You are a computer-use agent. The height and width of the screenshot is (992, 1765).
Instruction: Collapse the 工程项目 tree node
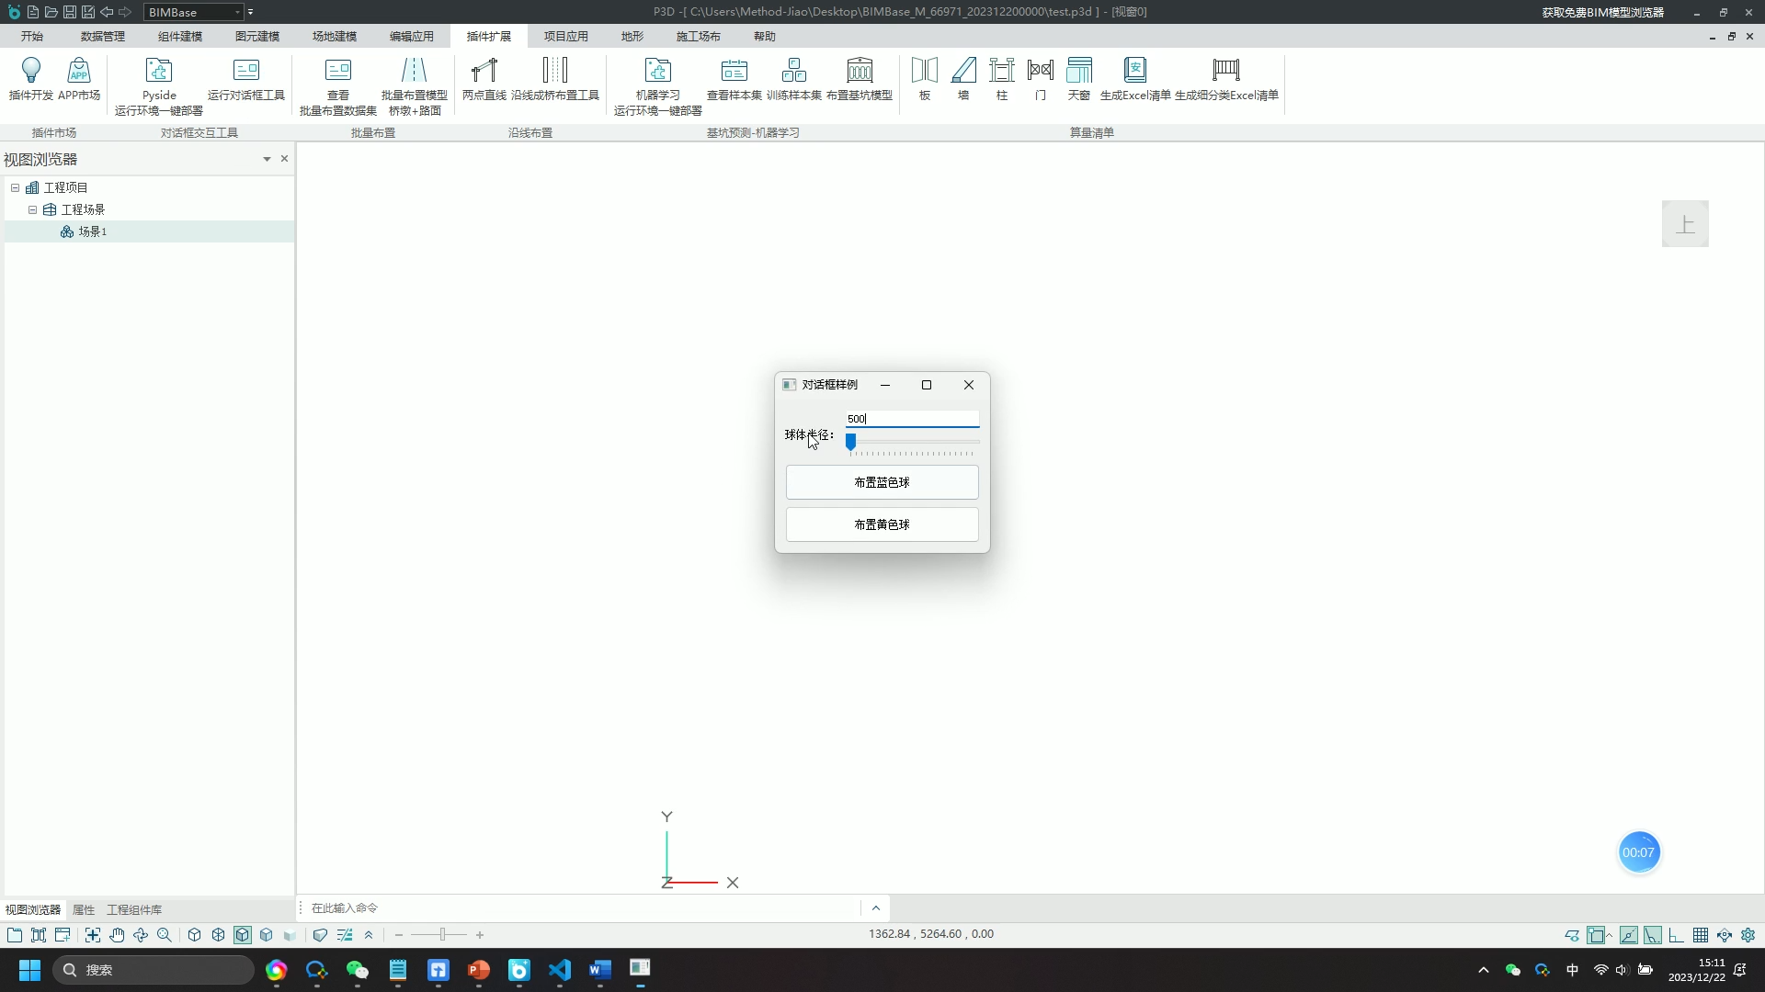point(16,187)
